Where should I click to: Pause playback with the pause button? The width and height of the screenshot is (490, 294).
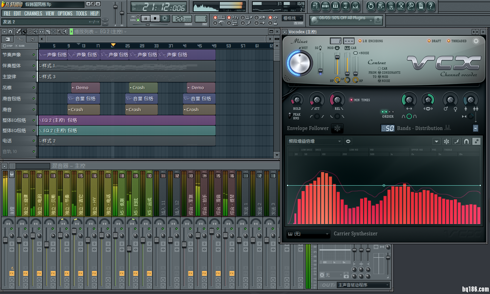pyautogui.click(x=145, y=19)
